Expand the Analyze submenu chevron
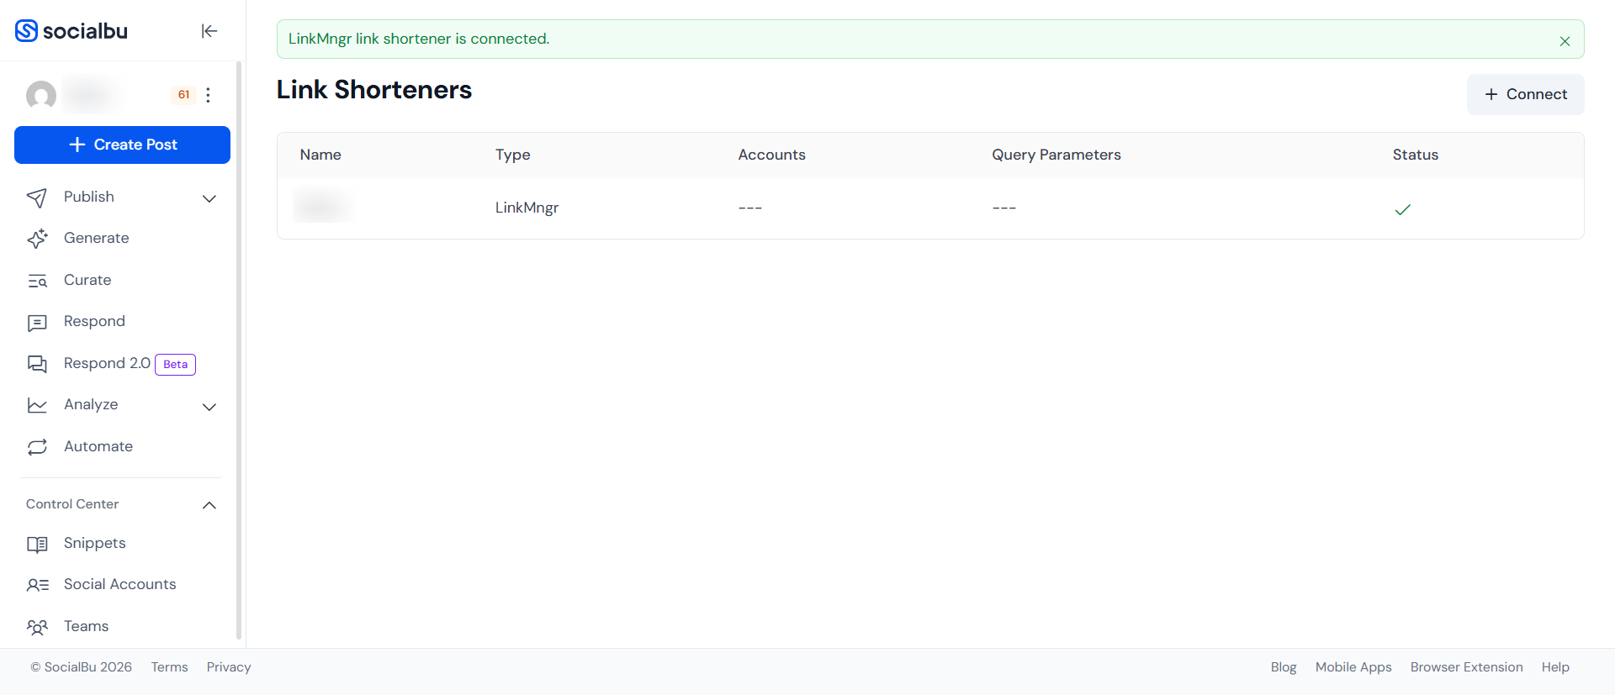The height and width of the screenshot is (695, 1615). click(209, 407)
